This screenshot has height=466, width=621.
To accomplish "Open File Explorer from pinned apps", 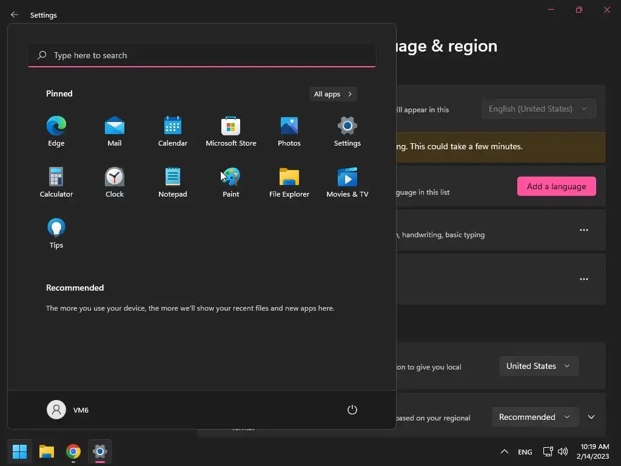I will [289, 182].
